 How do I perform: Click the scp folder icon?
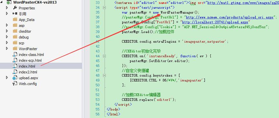(15, 43)
